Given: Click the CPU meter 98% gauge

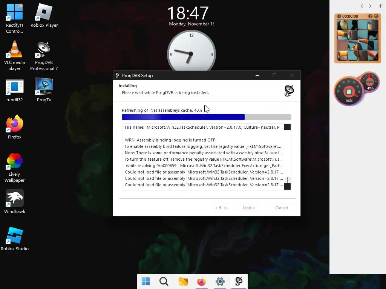Looking at the screenshot, I should (349, 91).
